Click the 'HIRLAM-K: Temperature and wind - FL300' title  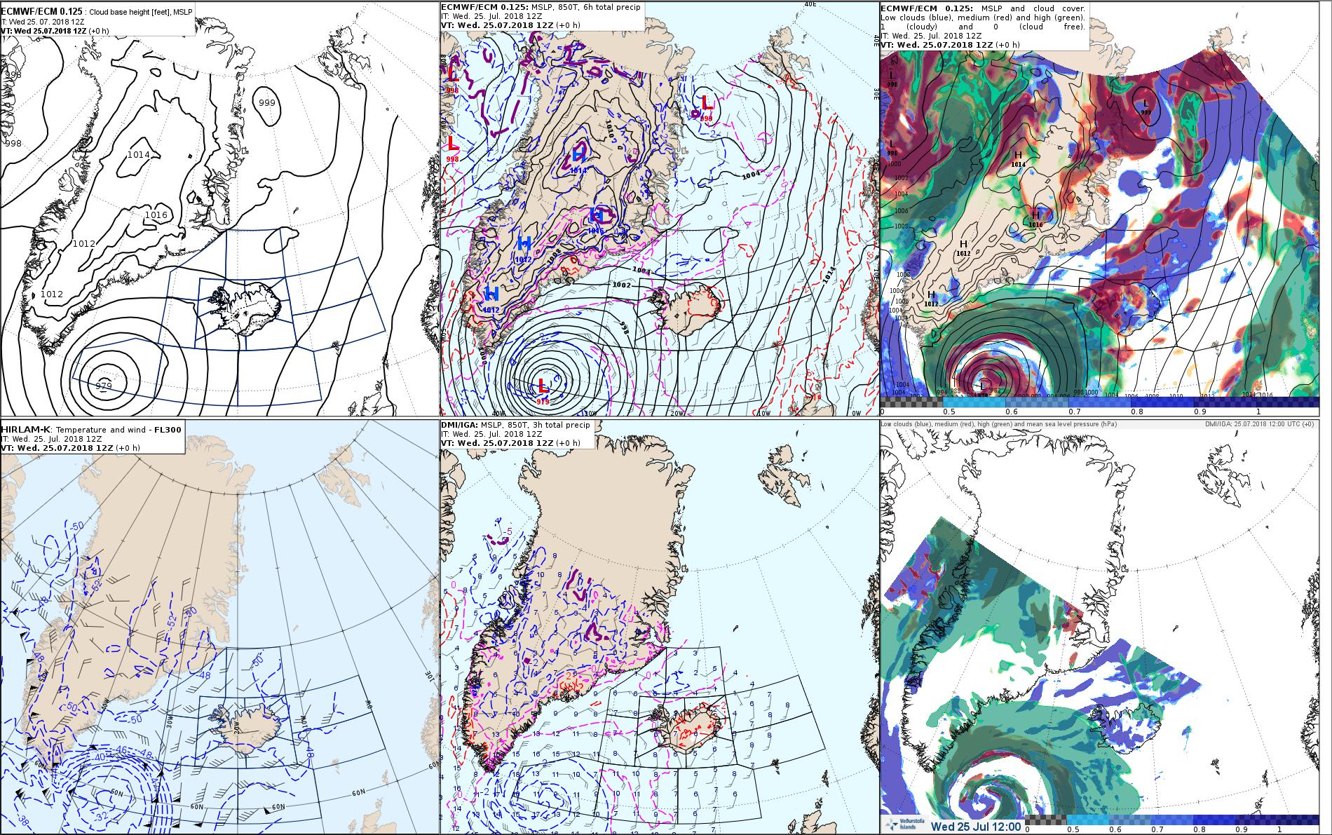pos(90,429)
